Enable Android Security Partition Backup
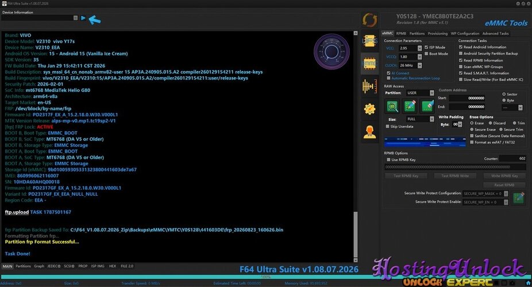This screenshot has width=532, height=287. (461, 53)
